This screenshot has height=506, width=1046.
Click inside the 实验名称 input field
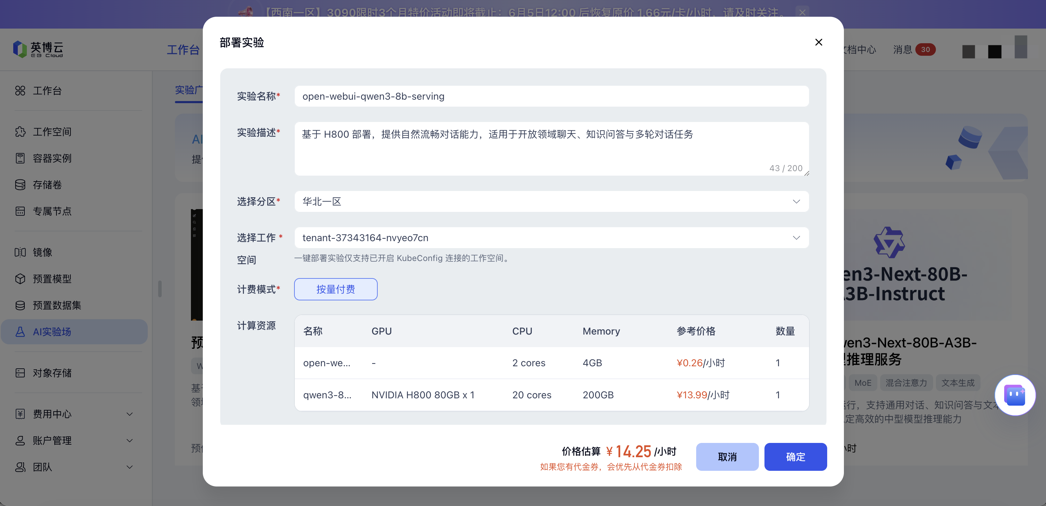552,96
